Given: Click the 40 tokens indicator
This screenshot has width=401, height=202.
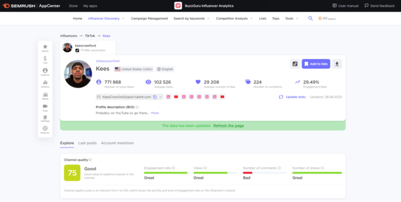Looking at the screenshot, I should click(x=327, y=18).
